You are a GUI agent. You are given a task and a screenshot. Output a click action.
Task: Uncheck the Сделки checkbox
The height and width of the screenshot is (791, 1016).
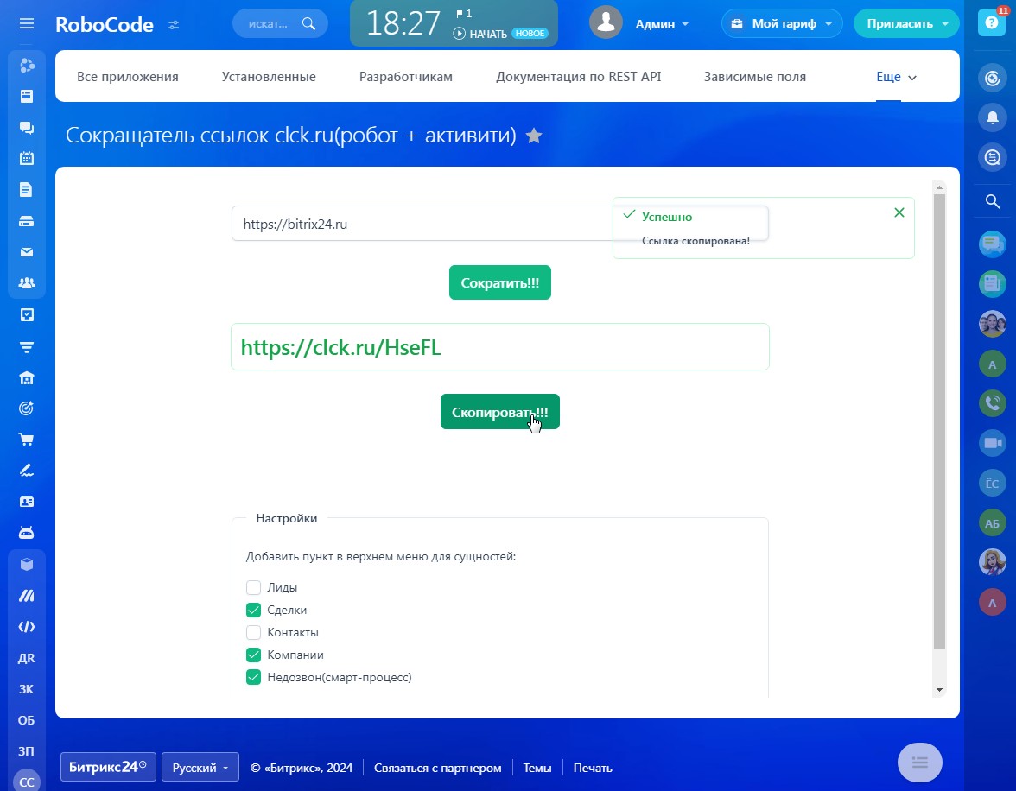(x=253, y=611)
